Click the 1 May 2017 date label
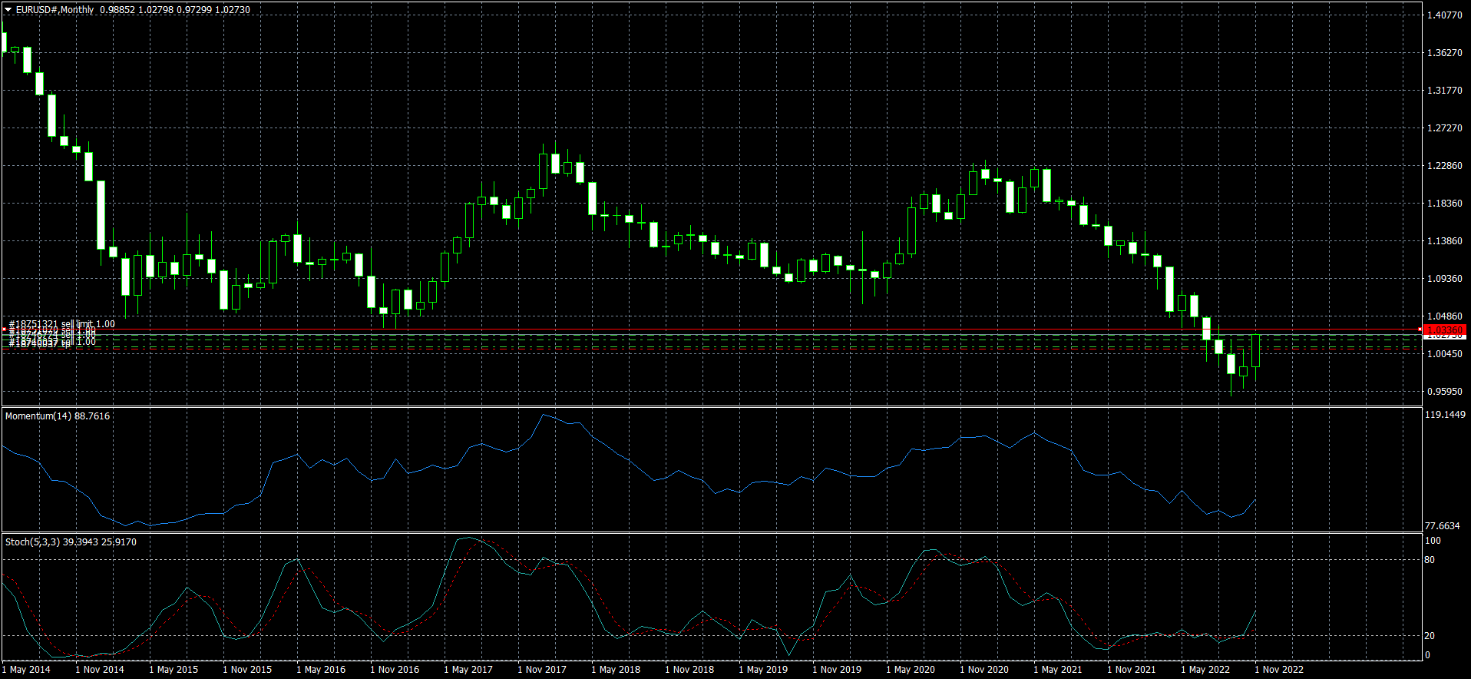This screenshot has height=679, width=1471. pos(468,670)
